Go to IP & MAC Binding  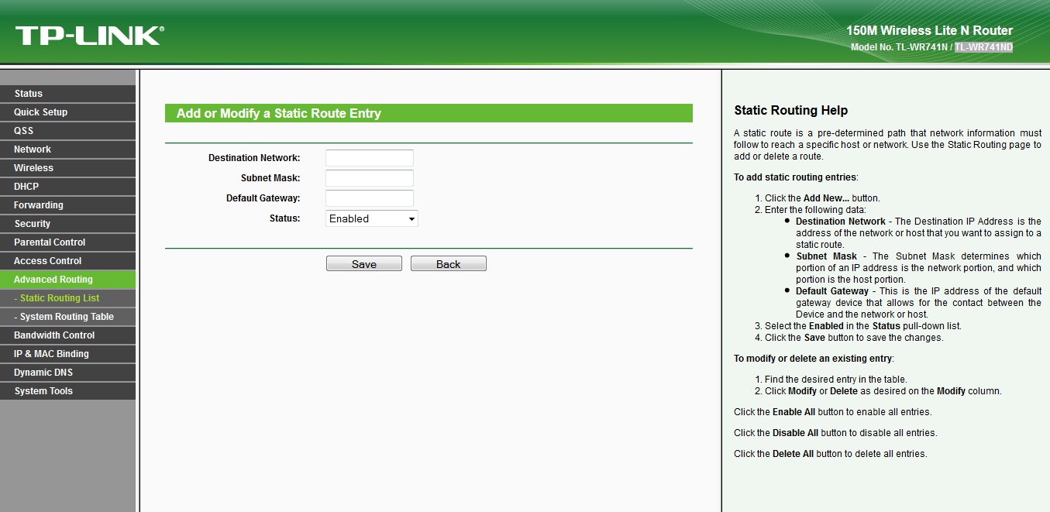[x=51, y=354]
